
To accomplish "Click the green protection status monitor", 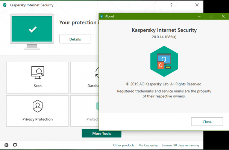I will pyautogui.click(x=32, y=30).
